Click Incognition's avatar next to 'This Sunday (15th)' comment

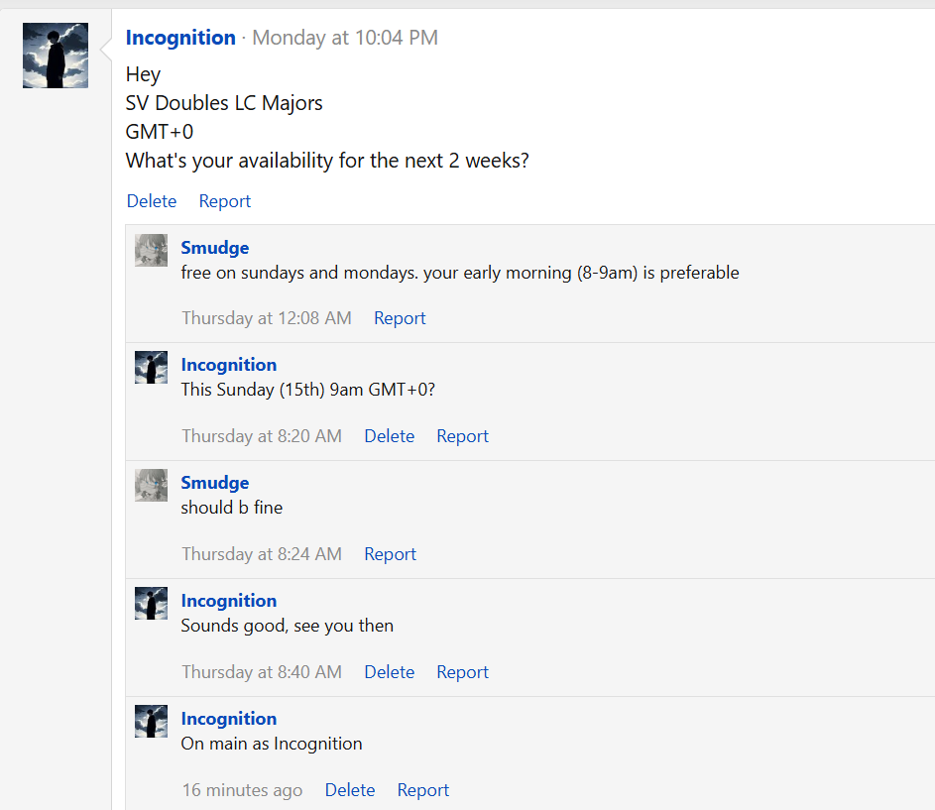(x=151, y=368)
